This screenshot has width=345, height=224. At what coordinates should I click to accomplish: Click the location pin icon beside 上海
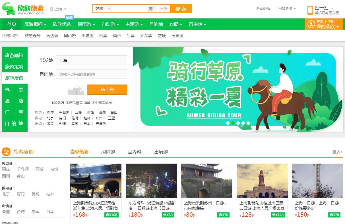point(51,9)
